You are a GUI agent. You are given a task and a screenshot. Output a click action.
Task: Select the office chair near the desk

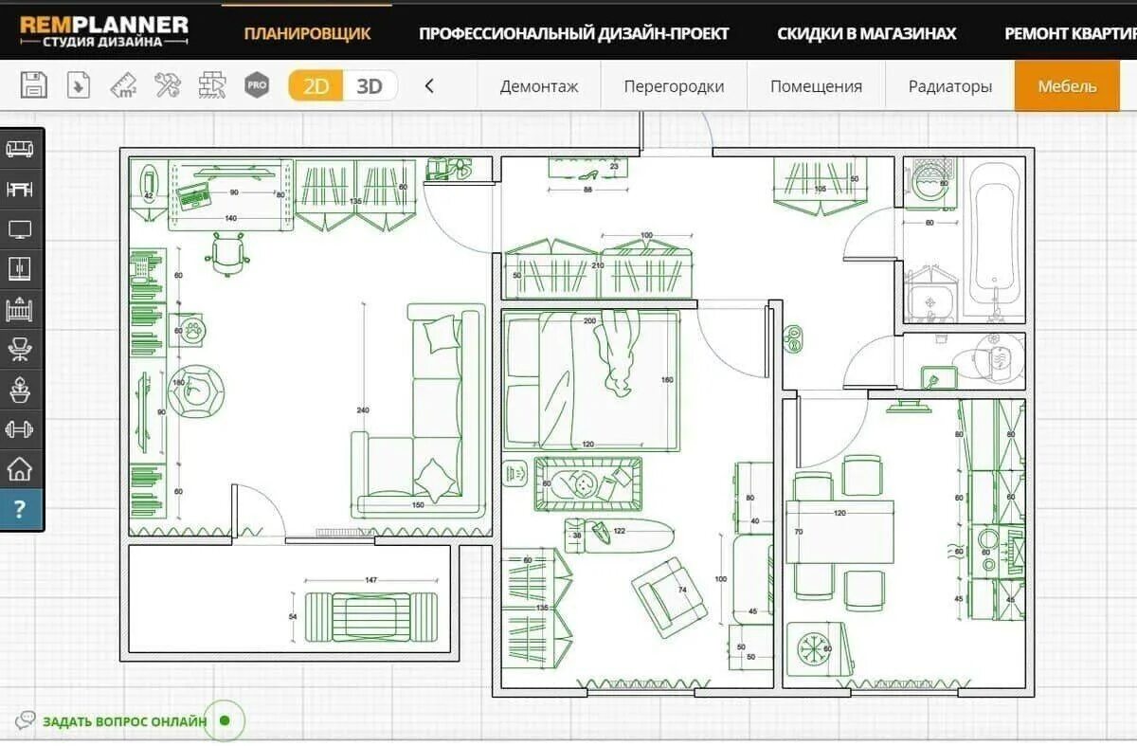click(x=227, y=256)
